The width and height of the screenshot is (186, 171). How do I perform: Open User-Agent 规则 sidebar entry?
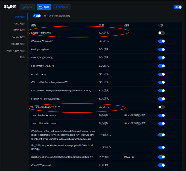[16, 51]
